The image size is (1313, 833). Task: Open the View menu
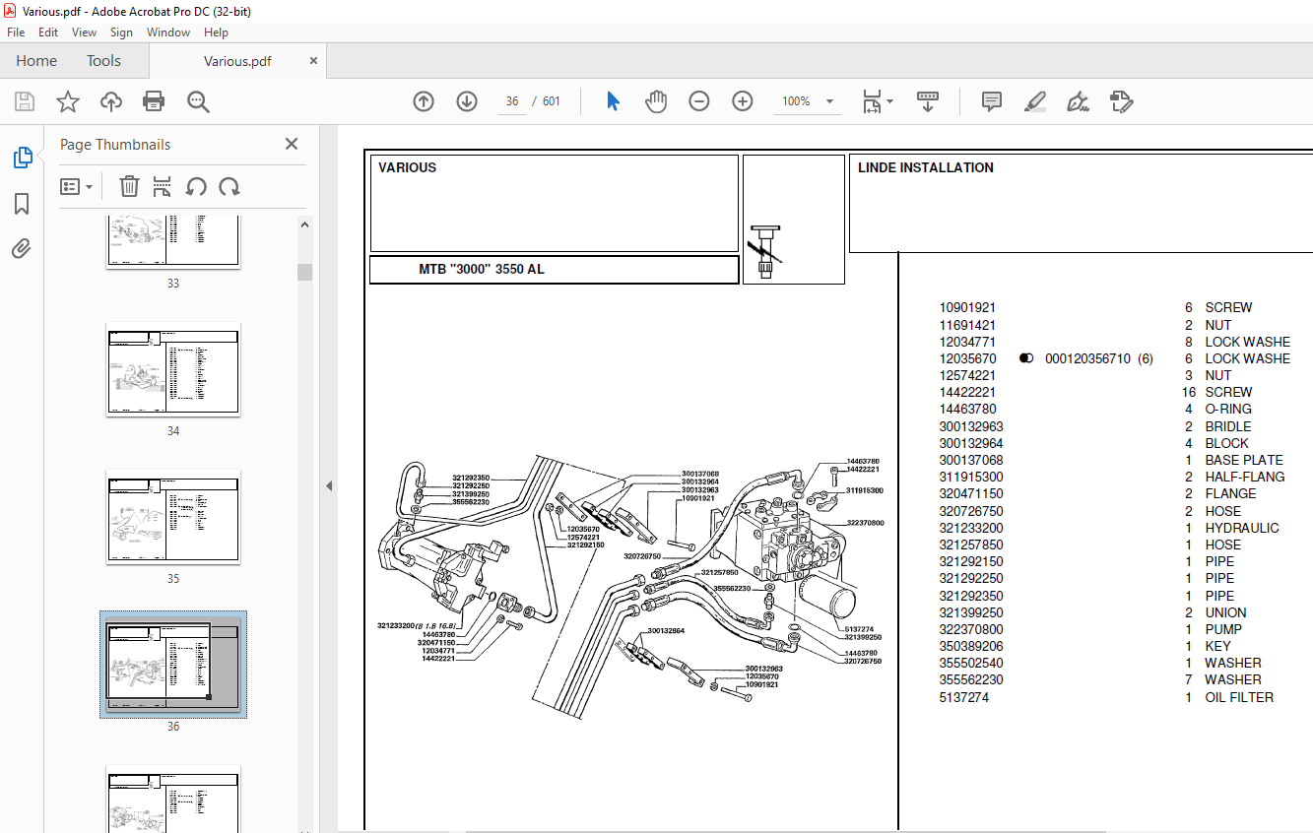pos(85,32)
